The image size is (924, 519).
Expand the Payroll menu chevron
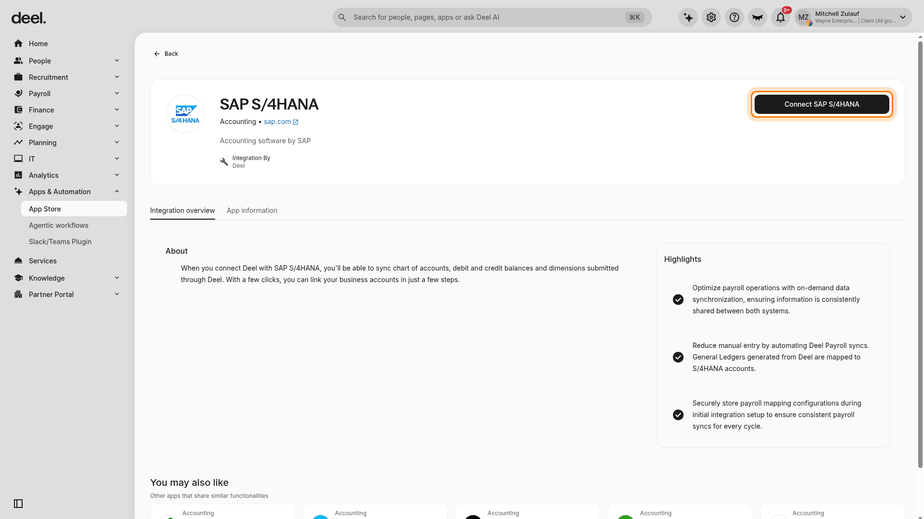click(x=117, y=93)
